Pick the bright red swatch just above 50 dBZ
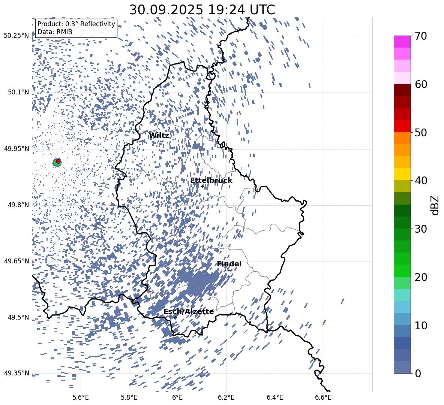 pyautogui.click(x=402, y=126)
